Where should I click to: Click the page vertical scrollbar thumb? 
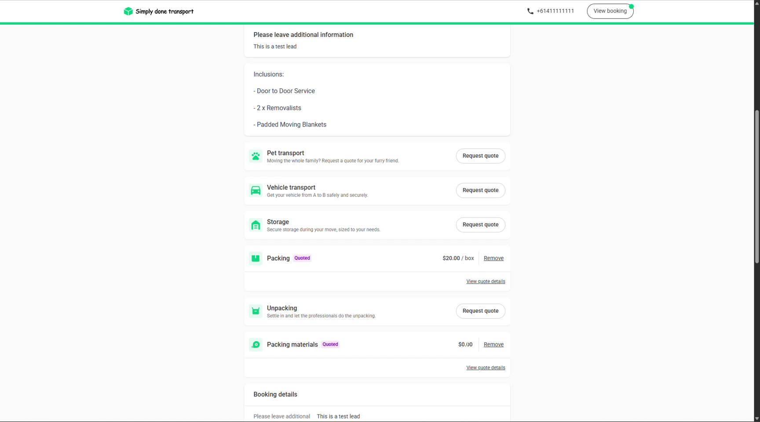(756, 187)
